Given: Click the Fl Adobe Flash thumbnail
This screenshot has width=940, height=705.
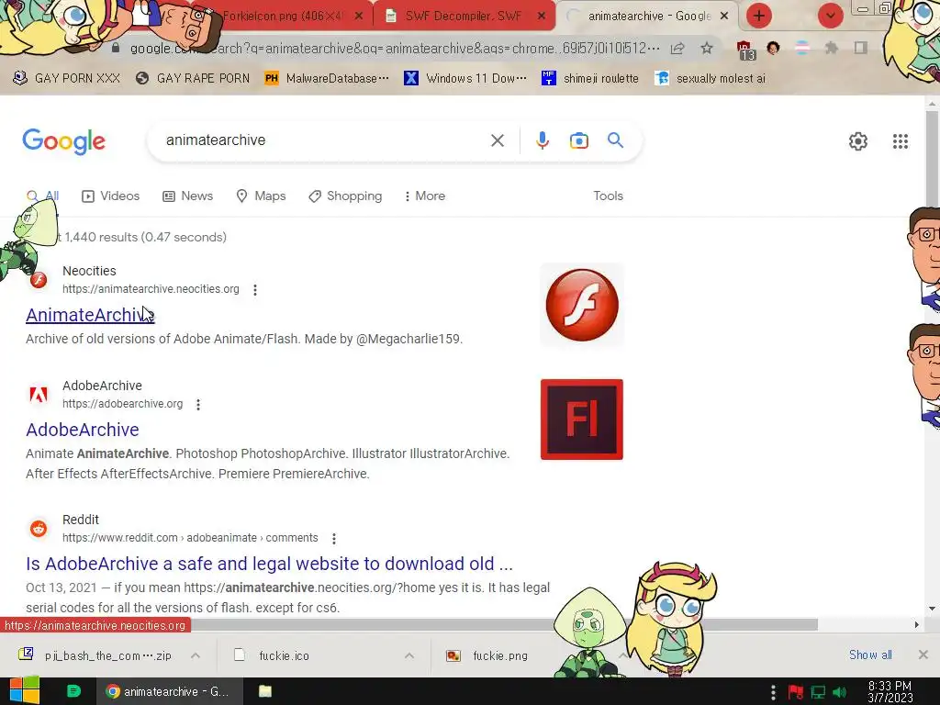Looking at the screenshot, I should (x=582, y=420).
